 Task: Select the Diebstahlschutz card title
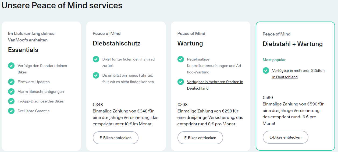coord(116,43)
